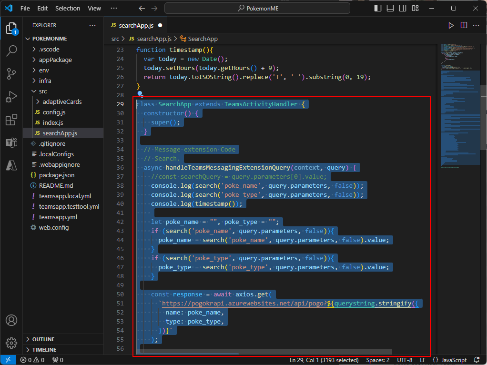Viewport: 487px width, 365px height.
Task: Click the code minimap overview
Action: tap(460, 106)
